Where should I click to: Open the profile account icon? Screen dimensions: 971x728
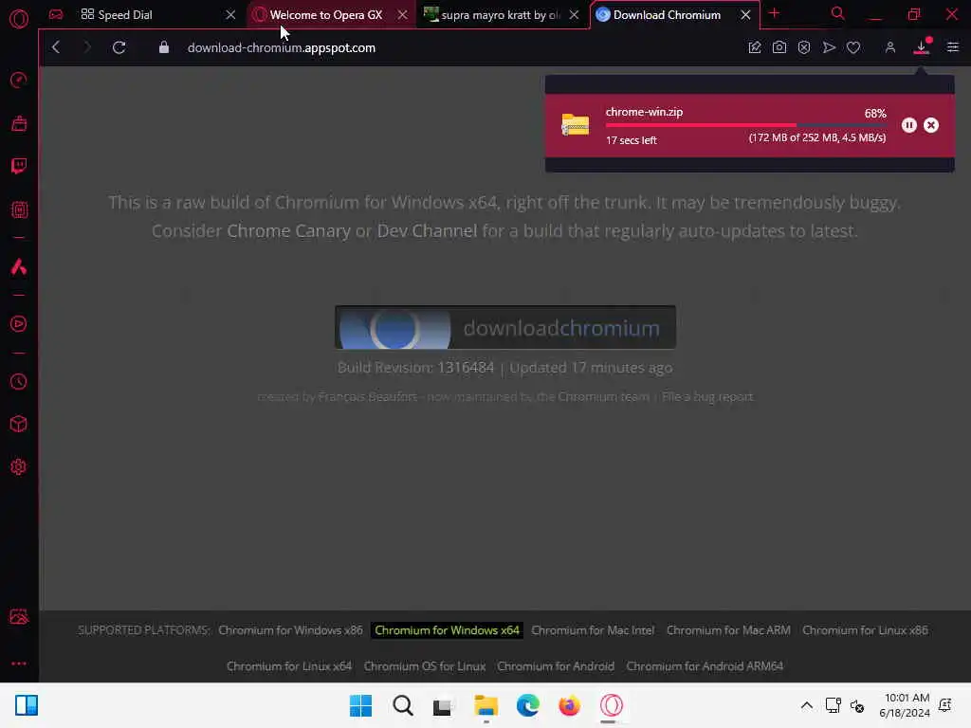[889, 47]
